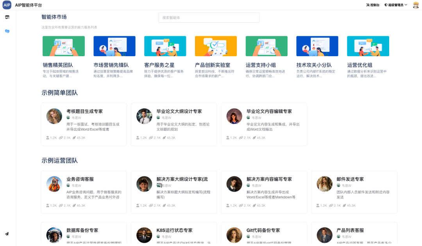
Task: Click the paper plane icon in sidebar
Action: coord(7,234)
